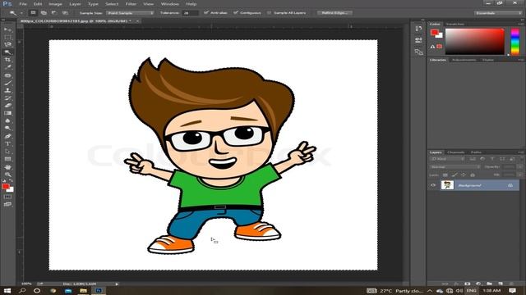
Task: Select the Clone Stamp tool
Action: 7,90
